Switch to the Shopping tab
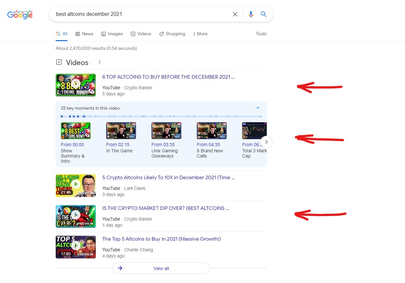The height and width of the screenshot is (283, 405). click(x=172, y=34)
